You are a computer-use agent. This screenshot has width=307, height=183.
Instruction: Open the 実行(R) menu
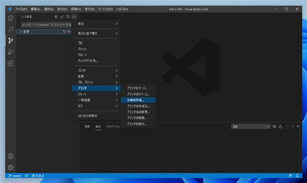point(90,9)
